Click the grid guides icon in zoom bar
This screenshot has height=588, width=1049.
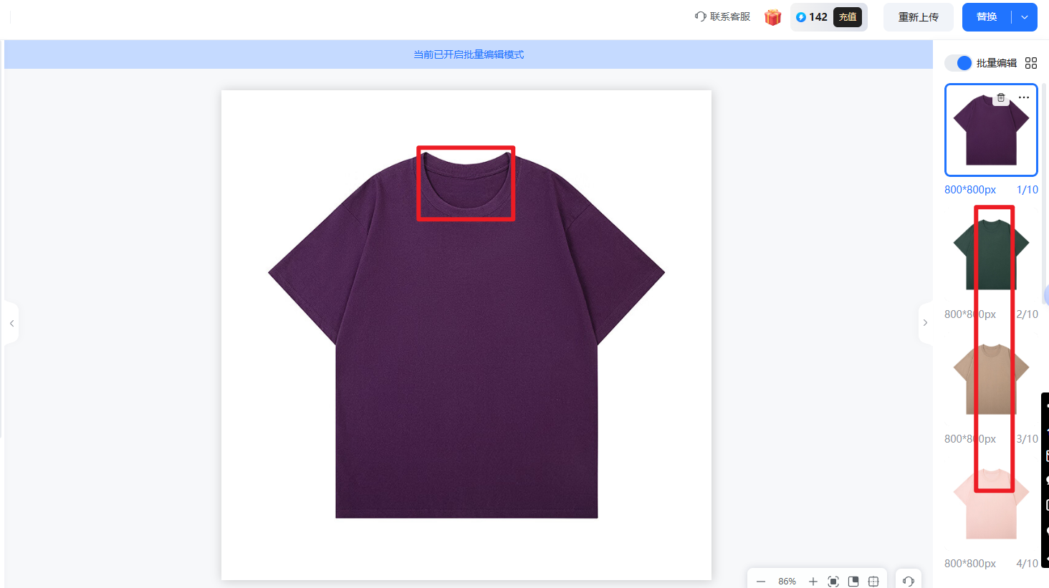pyautogui.click(x=873, y=582)
